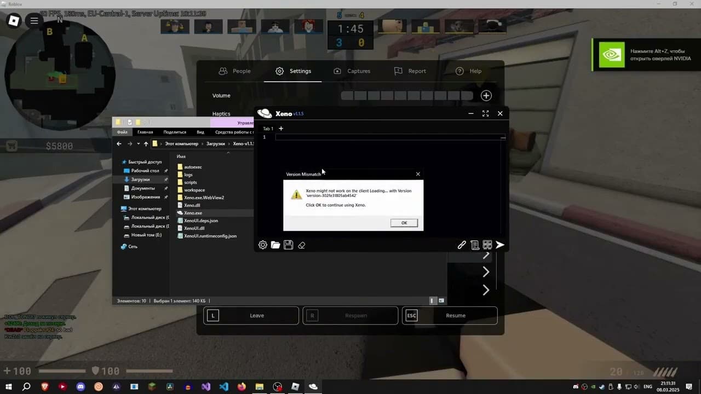This screenshot has height=394, width=701.
Task: Click Загрузки in the Explorer address path
Action: [x=216, y=144]
